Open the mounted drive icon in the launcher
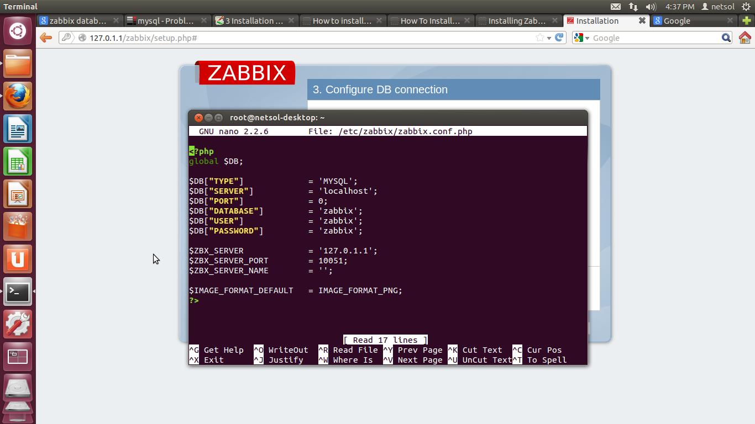755x424 pixels. (18, 389)
